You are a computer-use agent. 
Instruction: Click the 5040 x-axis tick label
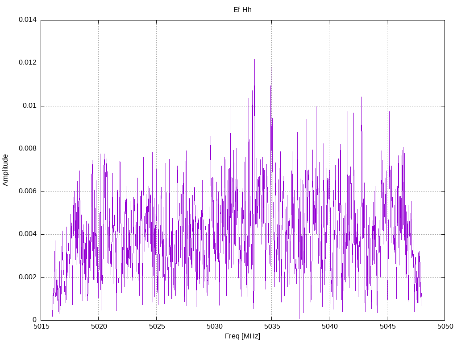(330, 326)
